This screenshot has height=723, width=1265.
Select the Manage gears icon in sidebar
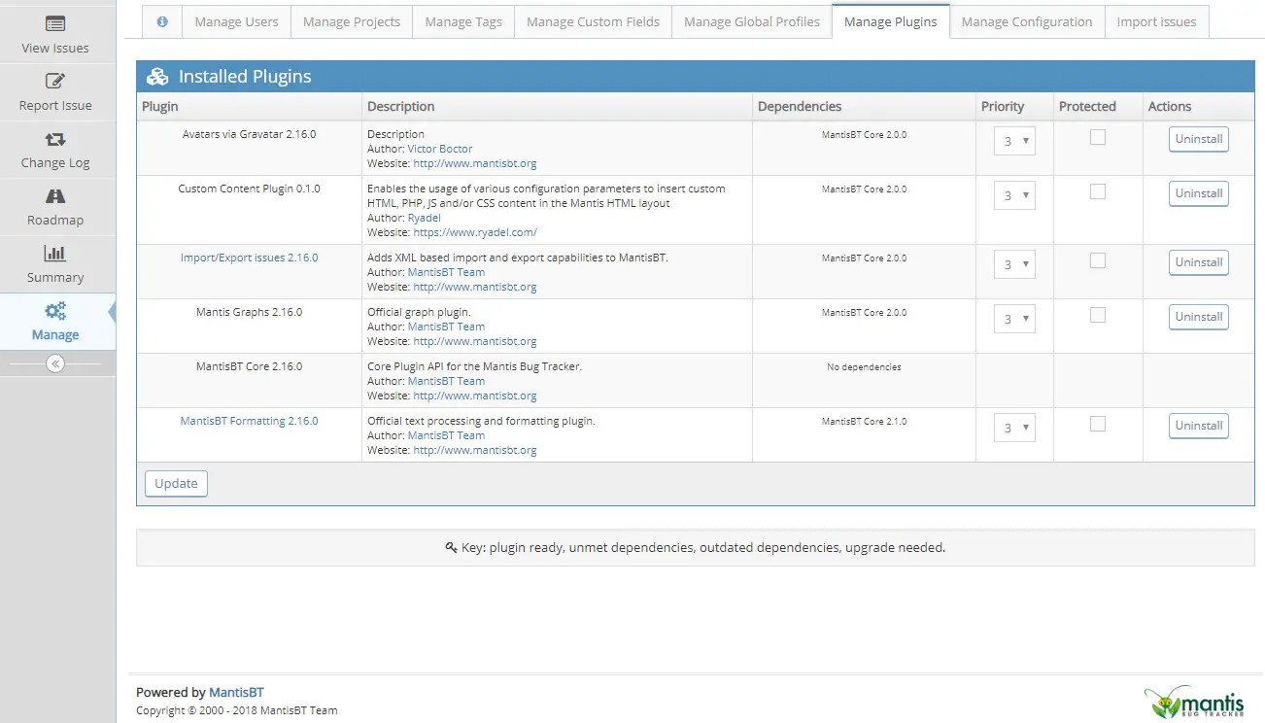click(53, 310)
